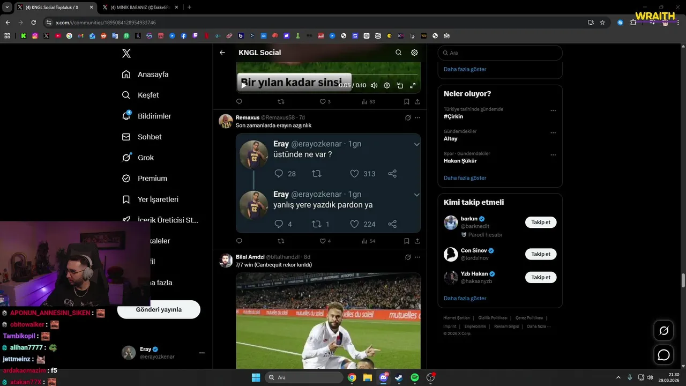The image size is (686, 386).
Task: Open more options on Remaxus post
Action: [417, 117]
